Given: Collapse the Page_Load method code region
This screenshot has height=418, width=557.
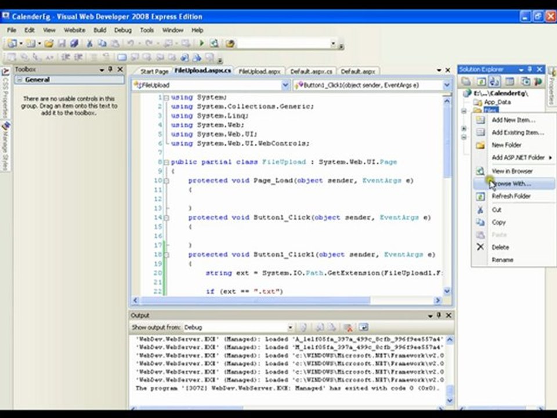Looking at the screenshot, I should pyautogui.click(x=167, y=181).
